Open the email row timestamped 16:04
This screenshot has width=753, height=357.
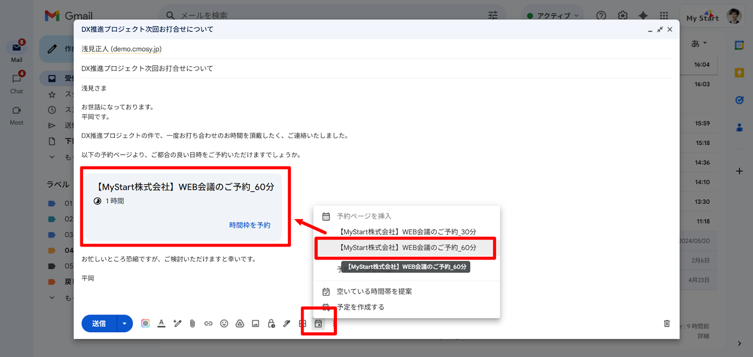[698, 65]
